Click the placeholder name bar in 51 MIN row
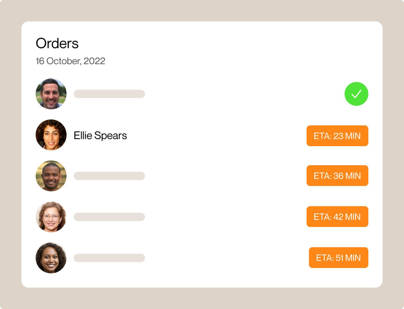The height and width of the screenshot is (309, 404). (x=109, y=258)
